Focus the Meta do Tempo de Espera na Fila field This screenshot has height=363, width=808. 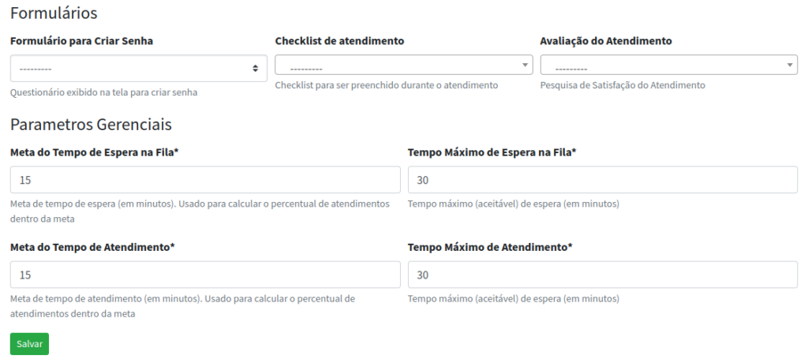(x=205, y=179)
